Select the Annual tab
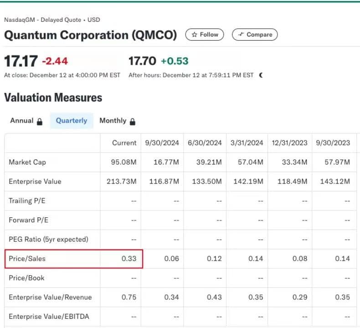 pos(22,121)
